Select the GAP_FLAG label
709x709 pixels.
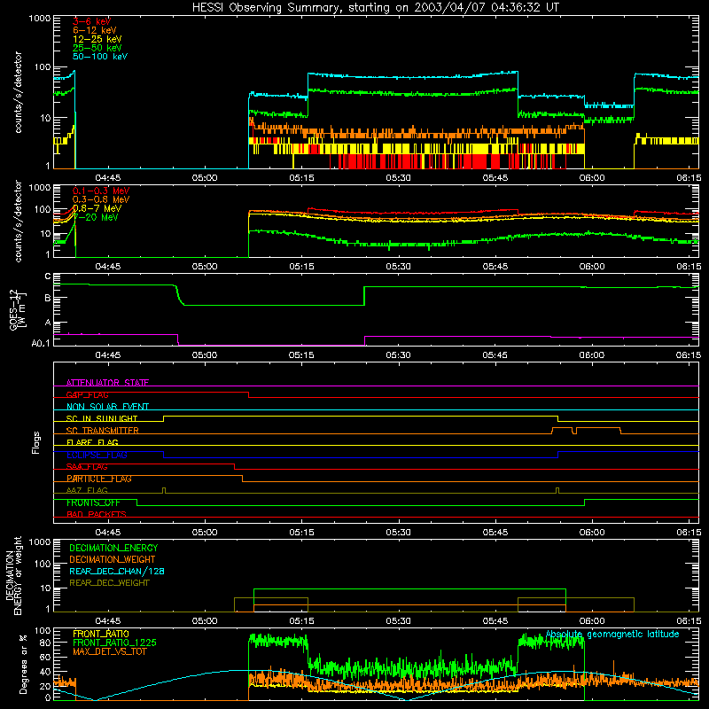[87, 394]
